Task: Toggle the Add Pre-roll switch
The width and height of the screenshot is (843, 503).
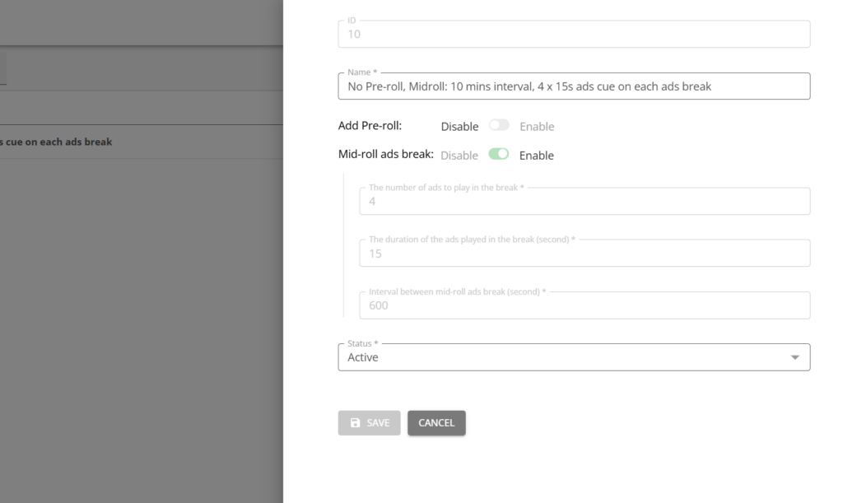Action: coord(499,125)
